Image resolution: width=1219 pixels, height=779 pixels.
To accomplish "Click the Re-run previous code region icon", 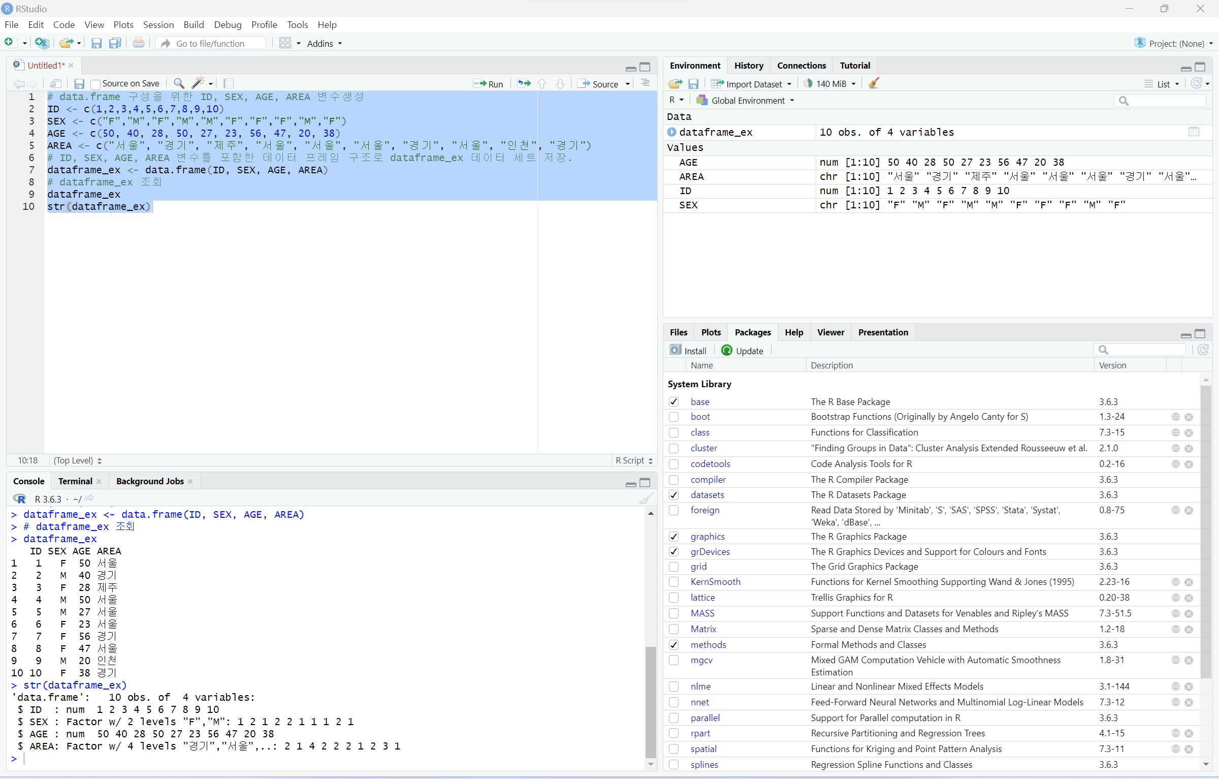I will (x=524, y=84).
